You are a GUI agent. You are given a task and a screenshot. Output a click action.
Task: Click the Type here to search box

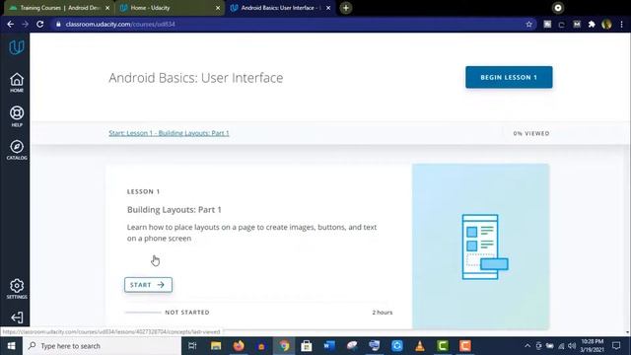102,346
